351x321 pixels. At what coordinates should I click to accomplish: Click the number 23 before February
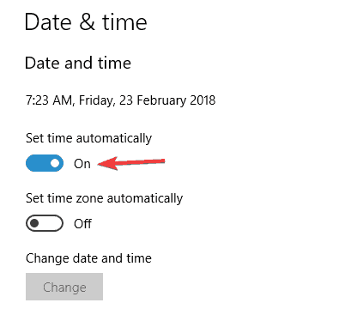point(126,100)
